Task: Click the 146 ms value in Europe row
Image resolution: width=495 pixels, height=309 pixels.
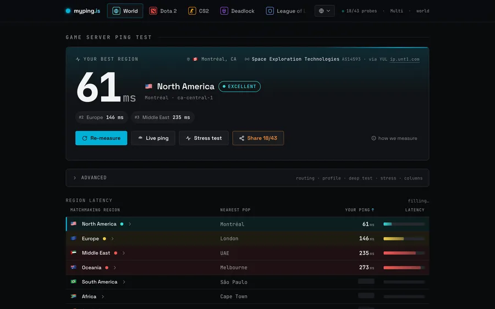Action: (x=366, y=239)
